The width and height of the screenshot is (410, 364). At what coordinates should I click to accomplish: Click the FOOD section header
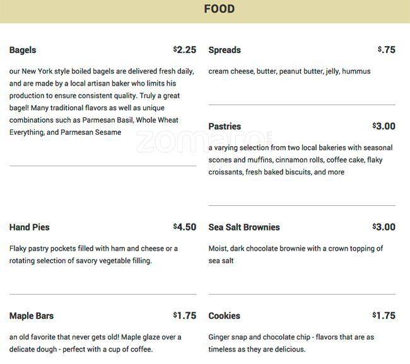click(x=219, y=9)
